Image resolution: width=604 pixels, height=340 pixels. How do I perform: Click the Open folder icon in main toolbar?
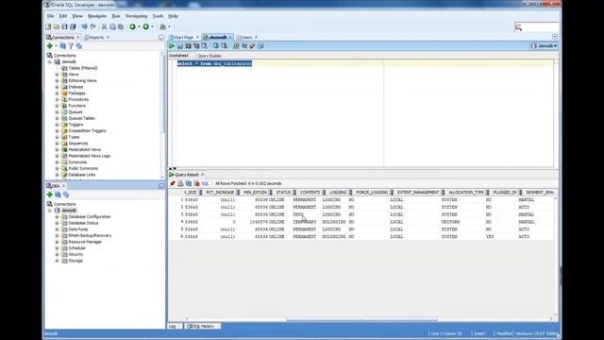coord(57,26)
